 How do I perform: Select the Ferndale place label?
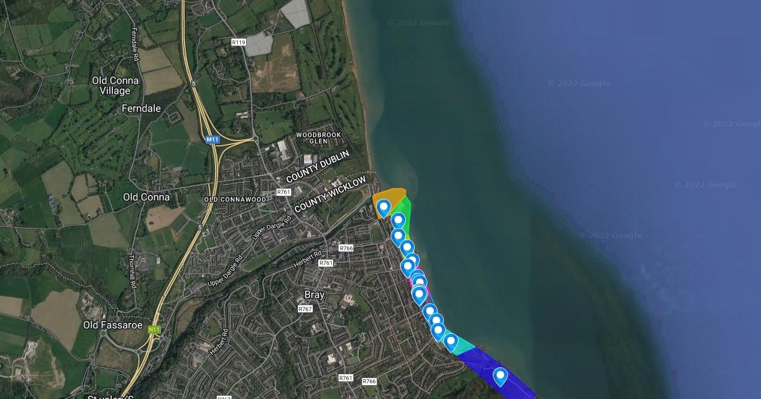click(x=141, y=108)
